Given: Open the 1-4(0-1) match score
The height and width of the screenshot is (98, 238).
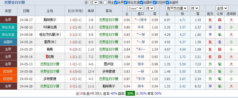Looking at the screenshot, I should (75, 20).
